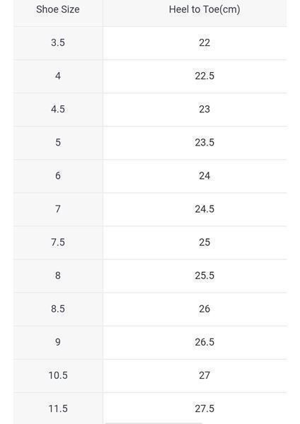Select shoe size 4.5 cell
This screenshot has width=300, height=424.
[x=58, y=110]
